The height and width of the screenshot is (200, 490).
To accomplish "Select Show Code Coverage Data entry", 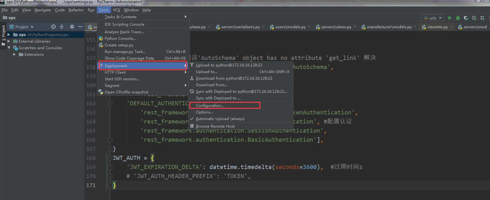I will click(x=143, y=58).
